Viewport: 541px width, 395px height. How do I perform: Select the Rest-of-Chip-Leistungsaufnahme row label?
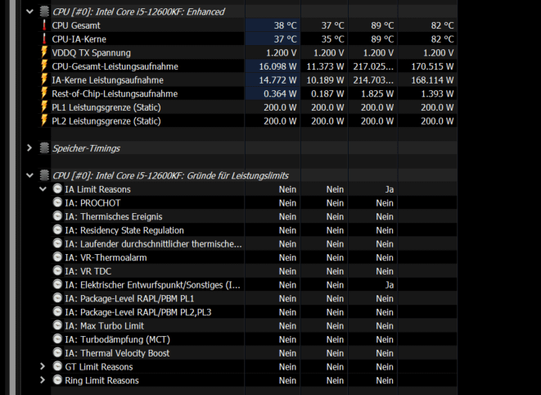pos(115,93)
